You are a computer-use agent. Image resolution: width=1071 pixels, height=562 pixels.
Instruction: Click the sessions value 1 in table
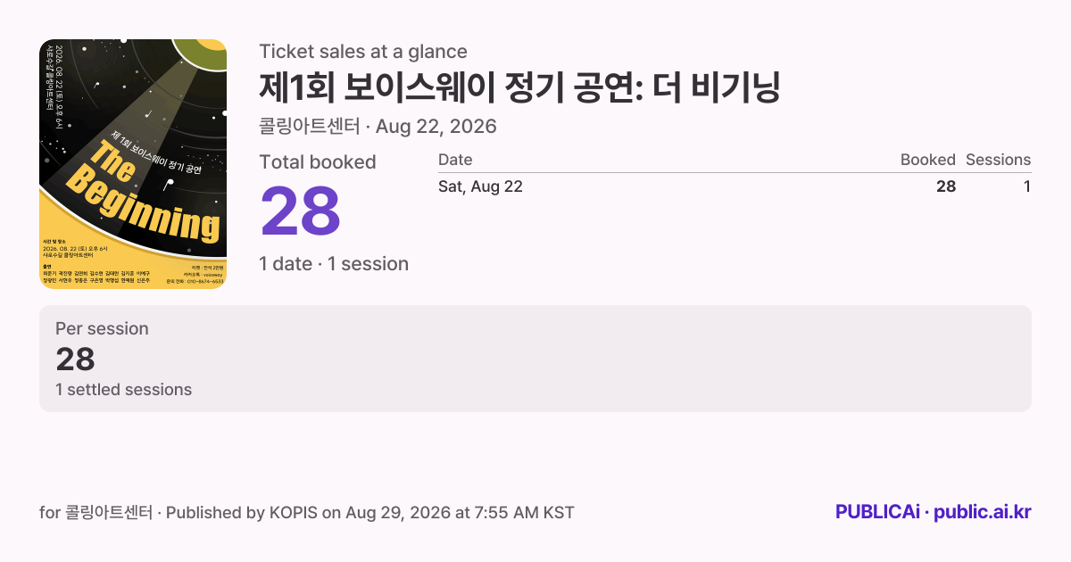[x=1027, y=186]
